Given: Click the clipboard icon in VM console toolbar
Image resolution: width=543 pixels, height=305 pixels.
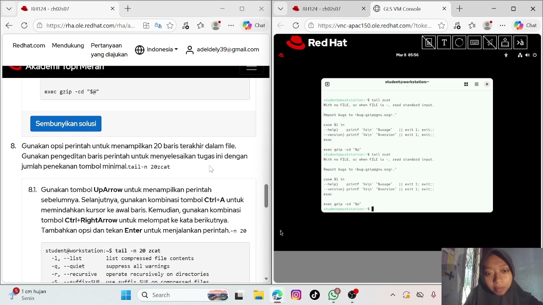Looking at the screenshot, I should click(x=429, y=42).
